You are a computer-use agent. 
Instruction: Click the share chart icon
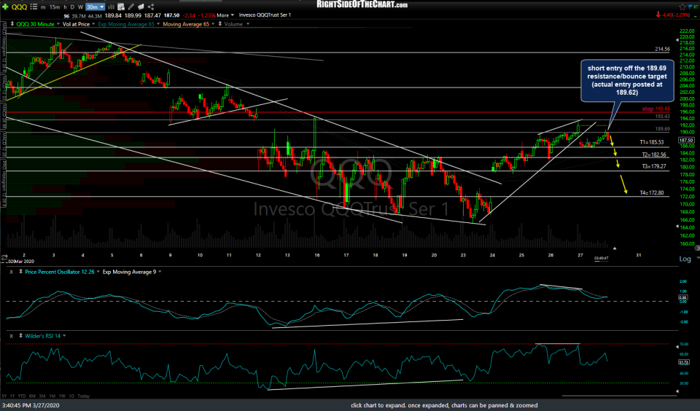coord(151,7)
